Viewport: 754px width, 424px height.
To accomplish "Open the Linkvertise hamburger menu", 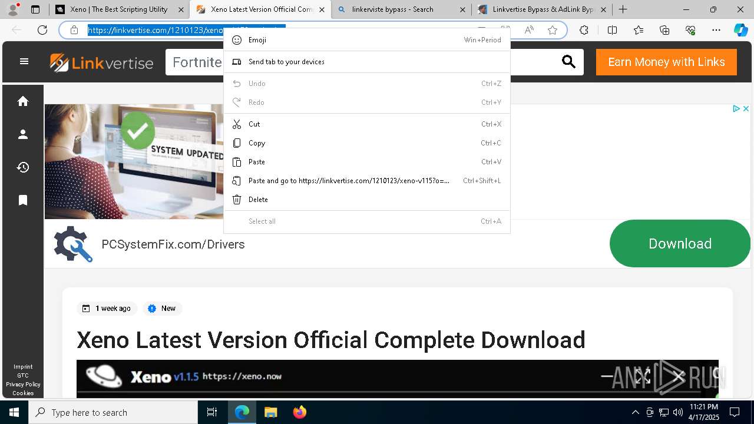I will 24,61.
